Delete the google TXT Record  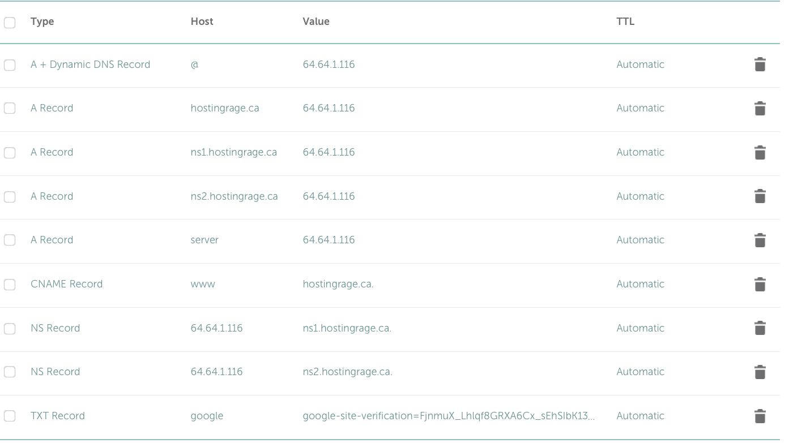[x=760, y=416]
